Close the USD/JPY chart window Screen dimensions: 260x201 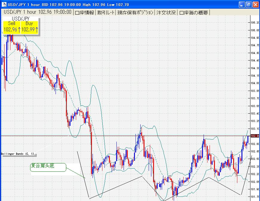point(255,4)
